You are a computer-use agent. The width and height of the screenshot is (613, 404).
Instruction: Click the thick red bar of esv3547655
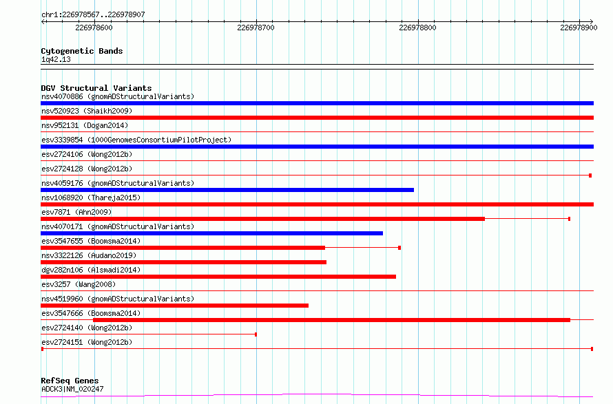pyautogui.click(x=183, y=248)
